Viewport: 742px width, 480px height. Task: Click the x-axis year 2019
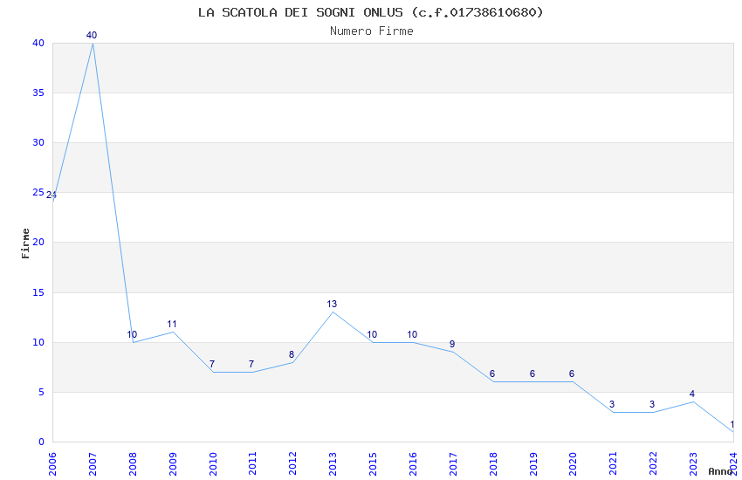point(532,463)
